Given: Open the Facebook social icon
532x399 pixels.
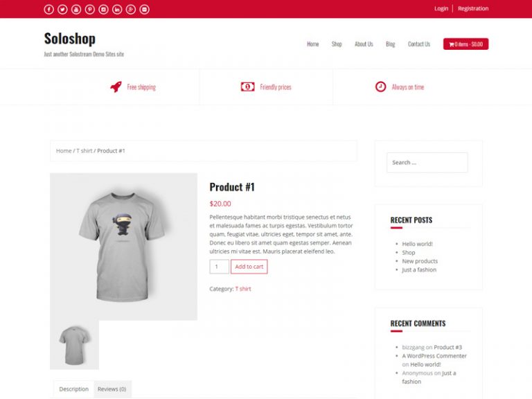Looking at the screenshot, I should click(x=49, y=10).
